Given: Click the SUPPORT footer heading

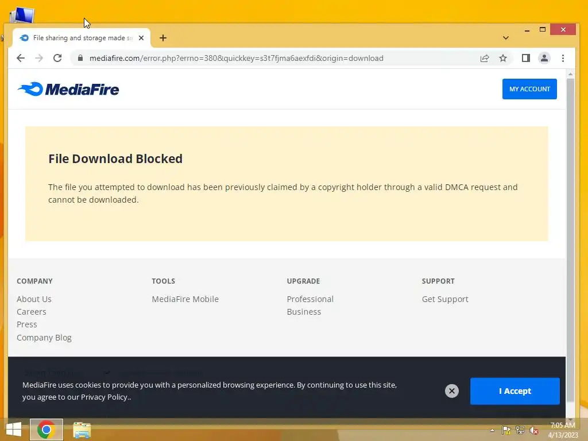Looking at the screenshot, I should coord(438,281).
